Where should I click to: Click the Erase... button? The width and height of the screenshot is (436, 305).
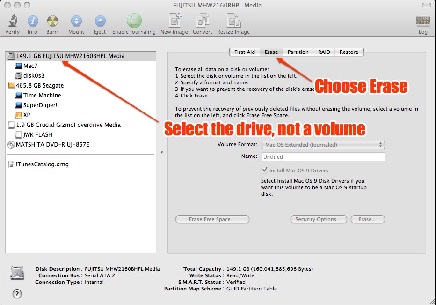368,219
